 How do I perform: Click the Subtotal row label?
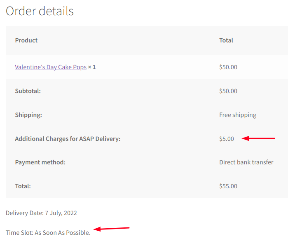28,91
